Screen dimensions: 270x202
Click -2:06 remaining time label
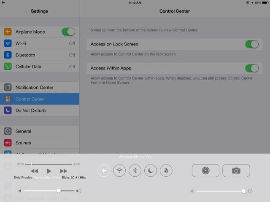point(77,164)
